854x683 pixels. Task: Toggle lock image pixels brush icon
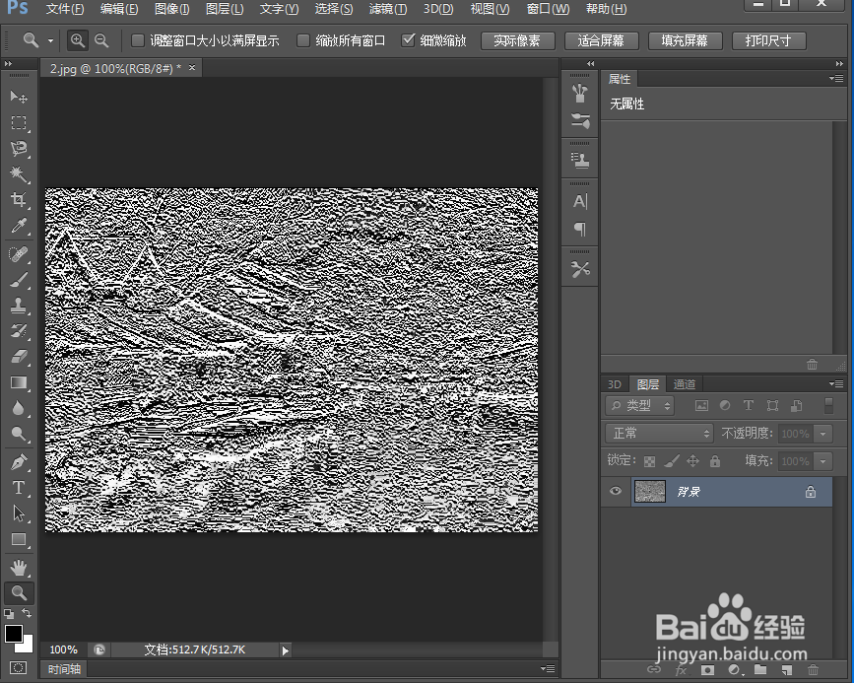pyautogui.click(x=672, y=461)
